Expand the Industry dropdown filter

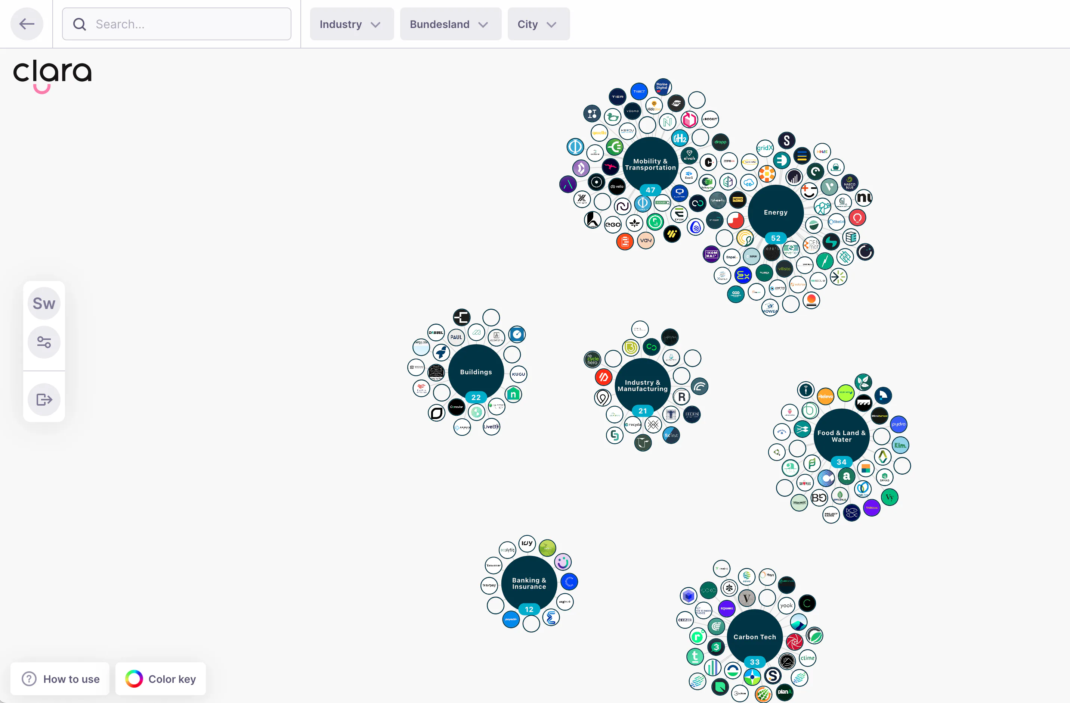coord(352,24)
